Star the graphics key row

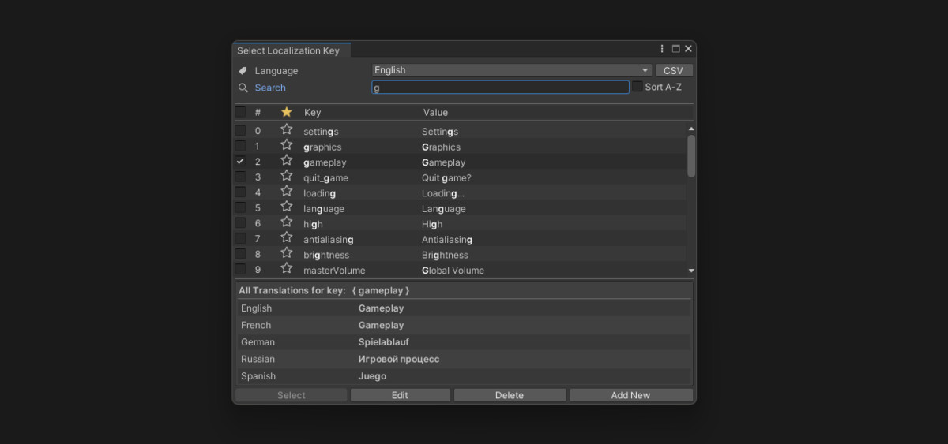(x=287, y=146)
